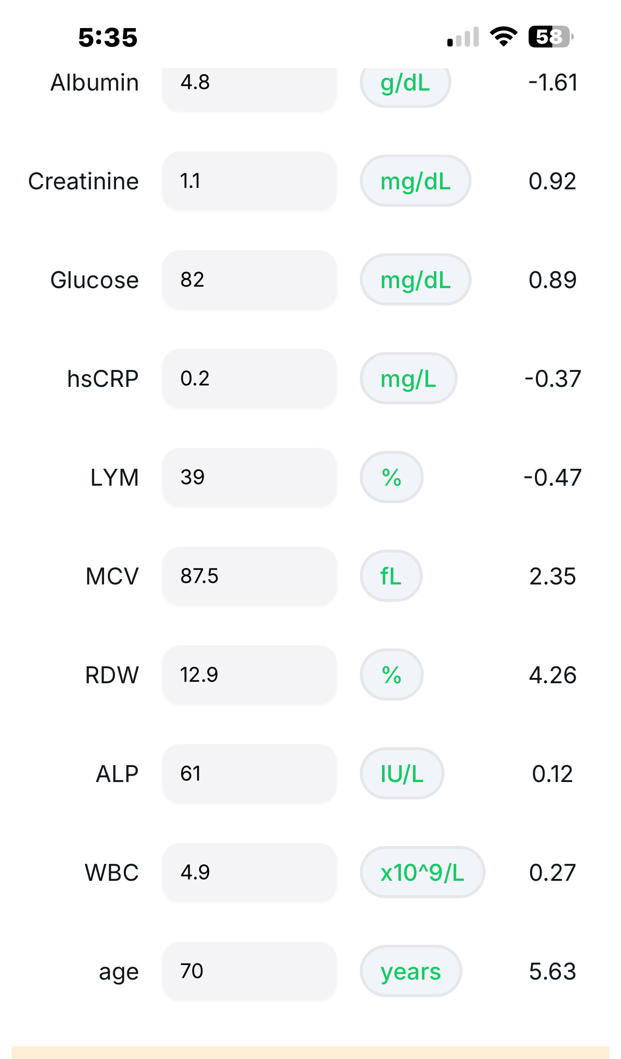Open the Albumin g/dL unit selector
Screen dimensions: 621x1059
click(405, 84)
